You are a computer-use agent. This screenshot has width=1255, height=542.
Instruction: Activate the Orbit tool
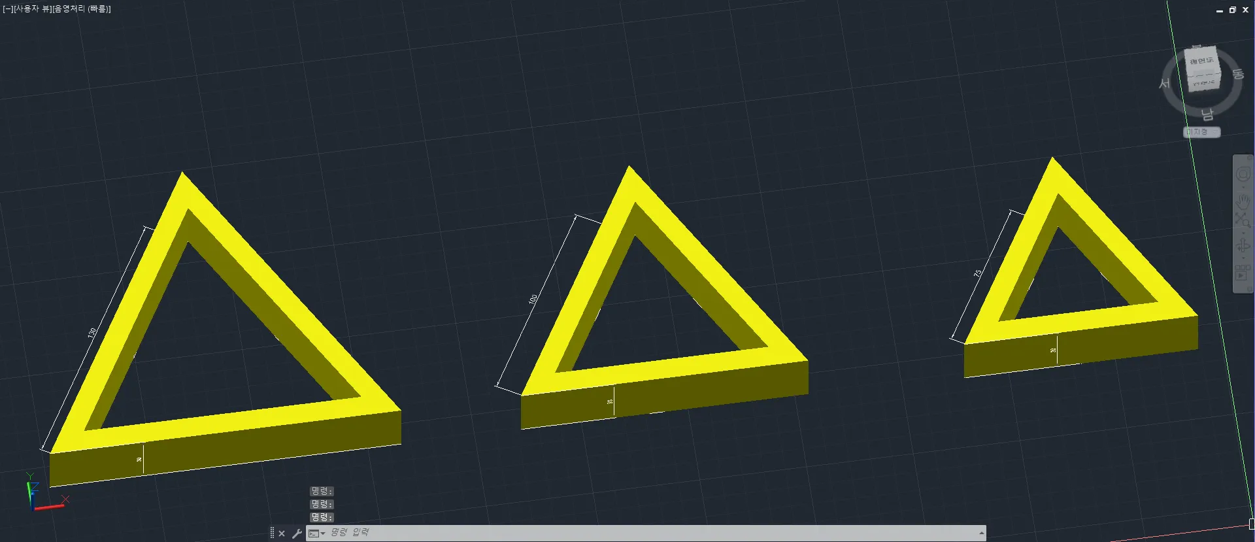(1243, 245)
